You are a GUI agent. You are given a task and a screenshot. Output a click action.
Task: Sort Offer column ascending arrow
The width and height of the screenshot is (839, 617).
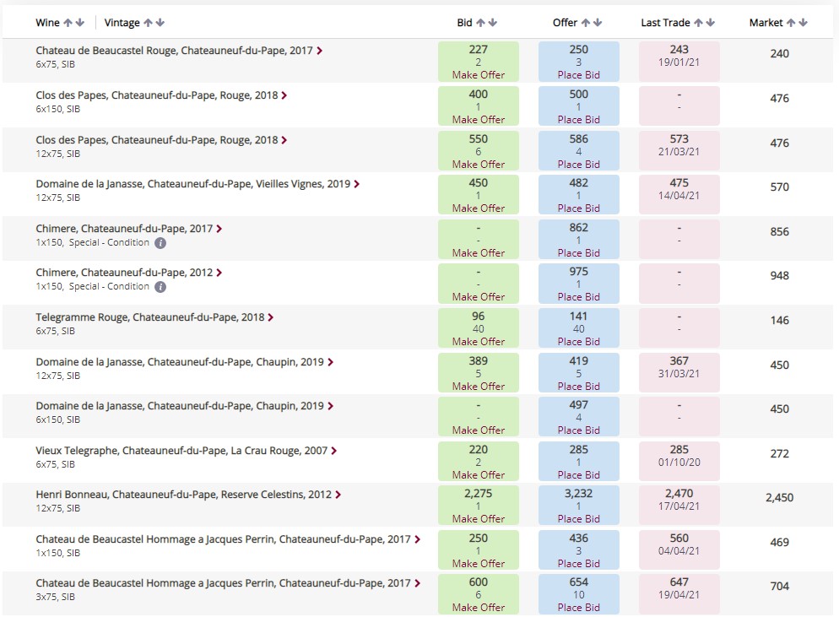[586, 23]
